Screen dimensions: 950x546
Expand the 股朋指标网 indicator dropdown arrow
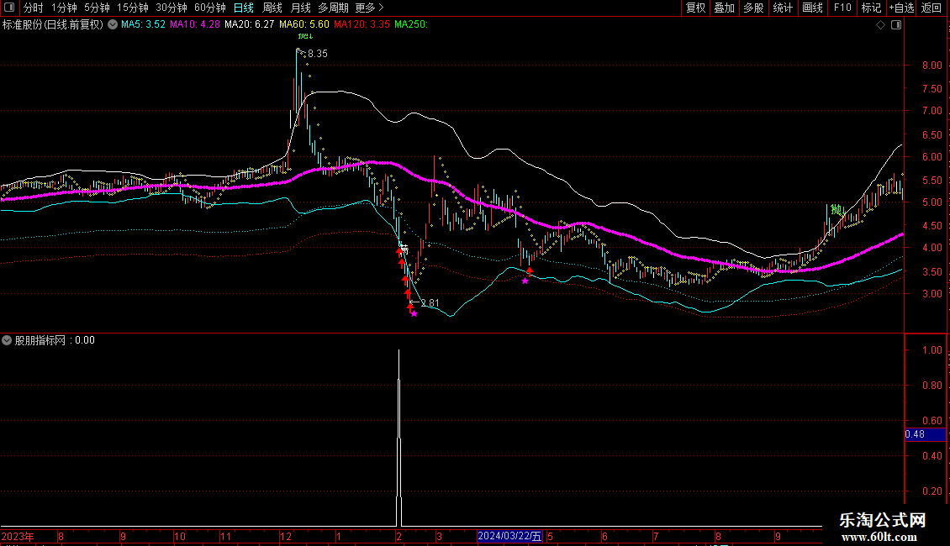8,340
